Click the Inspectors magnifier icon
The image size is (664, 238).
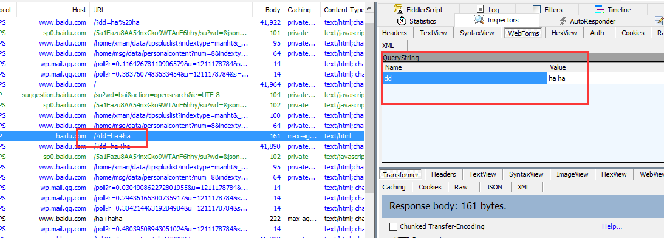click(x=479, y=20)
